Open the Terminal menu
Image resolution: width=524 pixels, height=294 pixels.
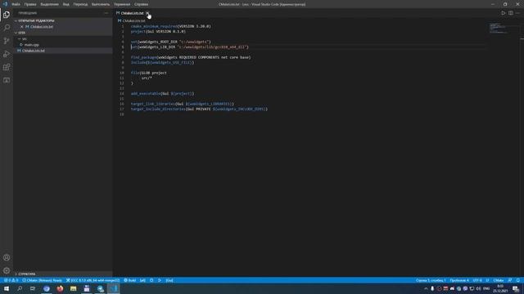(122, 4)
